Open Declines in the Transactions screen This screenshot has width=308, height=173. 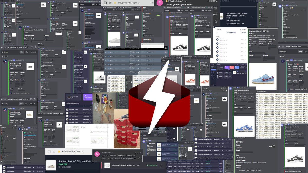244,33
